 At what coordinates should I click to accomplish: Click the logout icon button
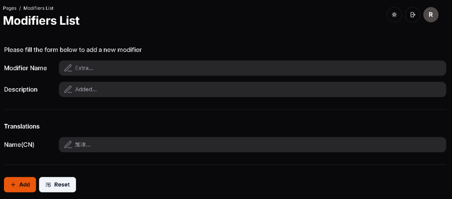pos(413,15)
